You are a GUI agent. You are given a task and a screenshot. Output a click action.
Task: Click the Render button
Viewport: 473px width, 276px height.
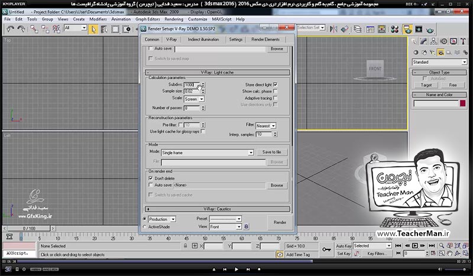pos(280,222)
